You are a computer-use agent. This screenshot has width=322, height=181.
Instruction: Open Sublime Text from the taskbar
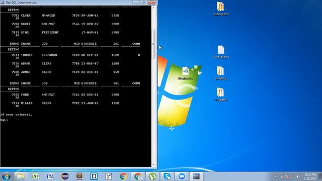[x=79, y=176]
